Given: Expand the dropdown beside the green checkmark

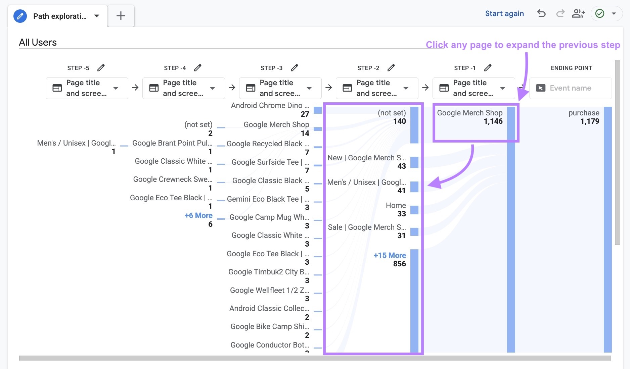Looking at the screenshot, I should [x=614, y=14].
